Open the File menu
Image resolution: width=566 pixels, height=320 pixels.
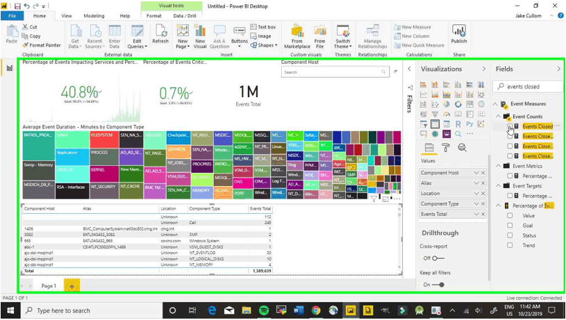pyautogui.click(x=12, y=16)
